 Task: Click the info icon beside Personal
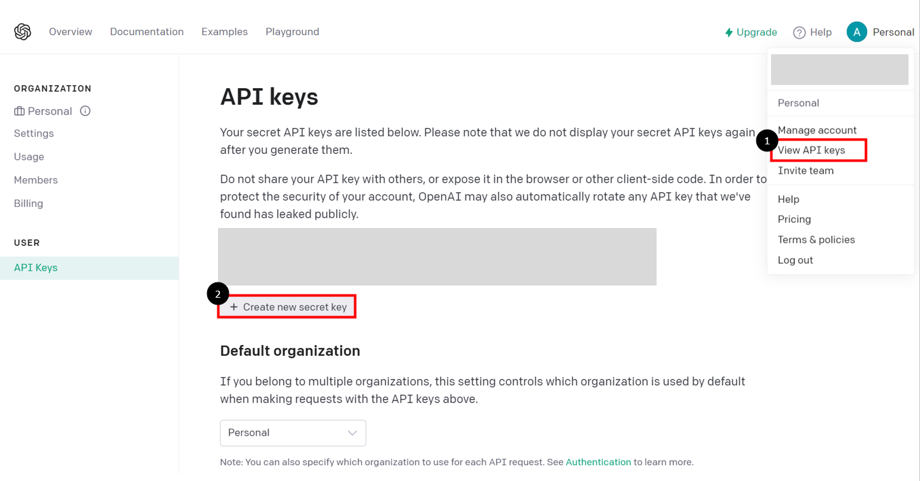tap(85, 111)
